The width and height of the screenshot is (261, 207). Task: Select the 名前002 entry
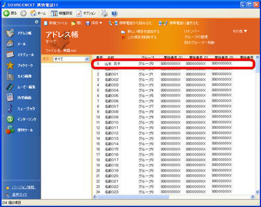112,80
